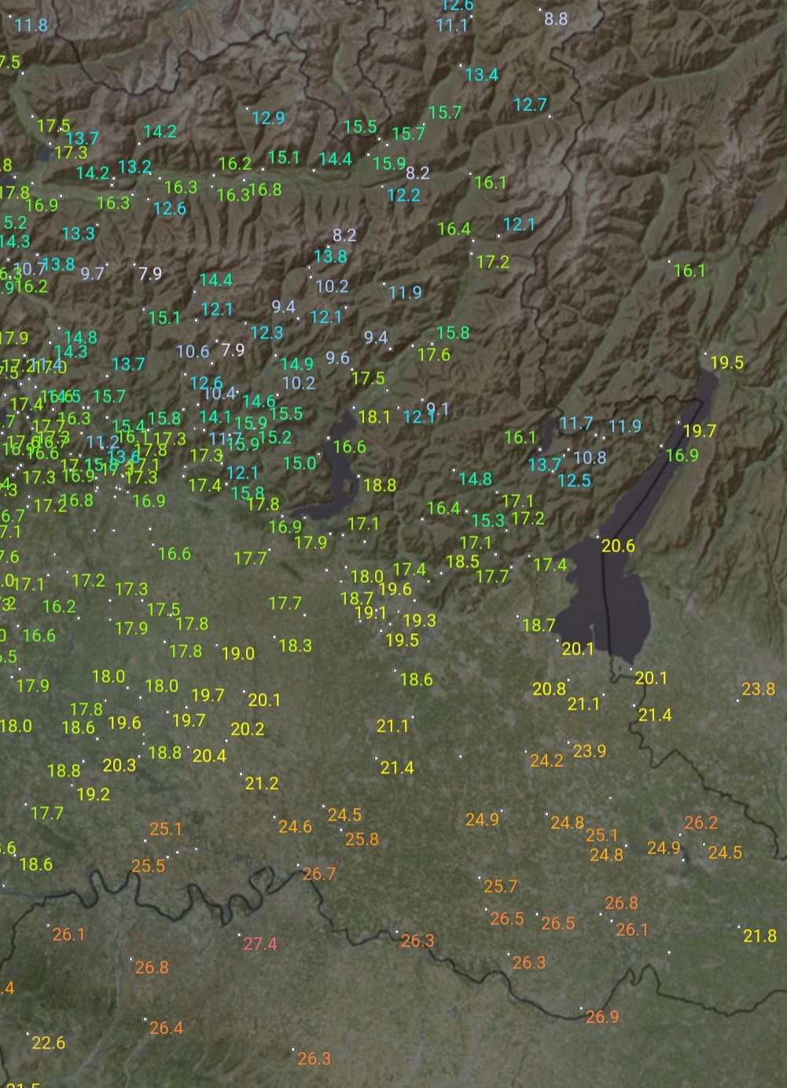Click the 24.2 temperature reading
This screenshot has height=1088, width=787.
[x=546, y=761]
